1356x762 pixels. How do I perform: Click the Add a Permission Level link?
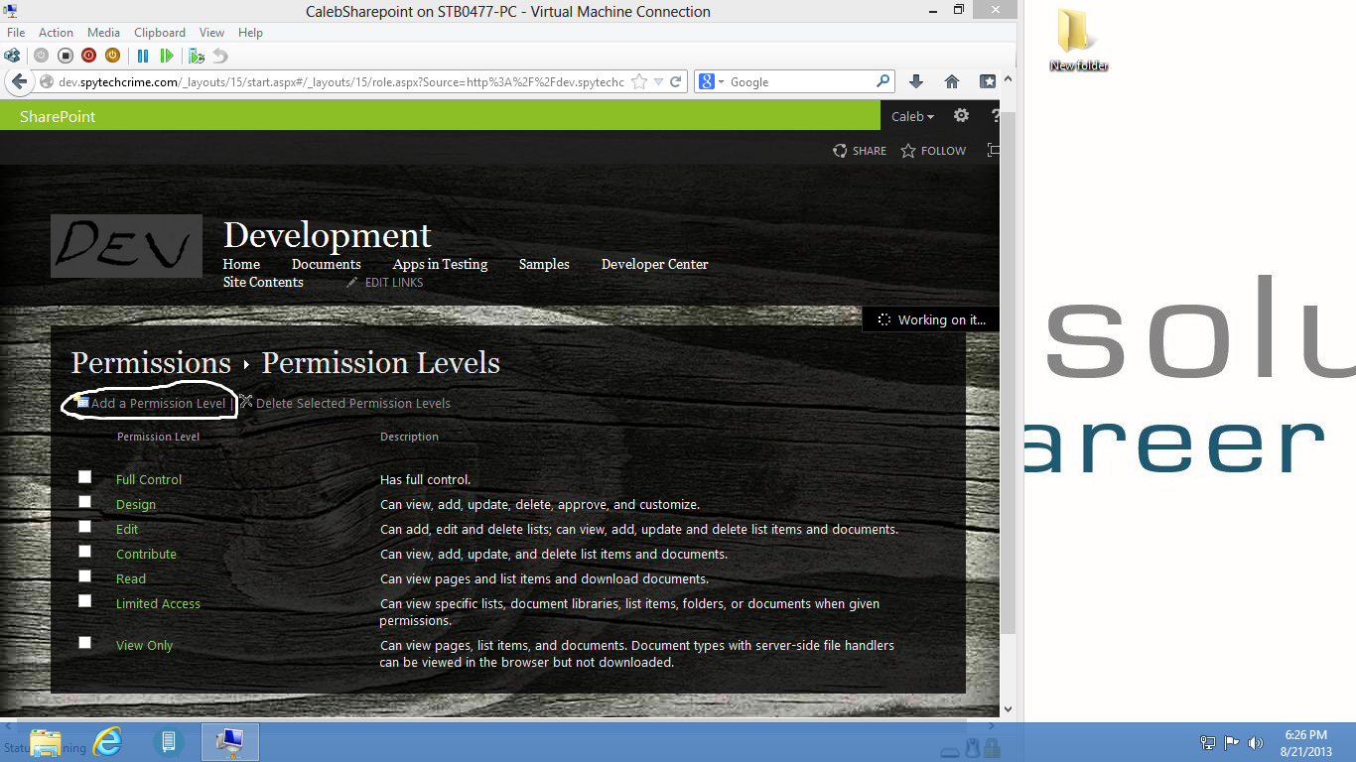(158, 404)
